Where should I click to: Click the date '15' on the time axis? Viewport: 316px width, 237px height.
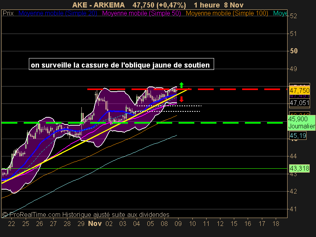pyautogui.click(x=234, y=224)
